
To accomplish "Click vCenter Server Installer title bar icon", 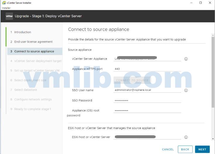I will click(4, 3).
